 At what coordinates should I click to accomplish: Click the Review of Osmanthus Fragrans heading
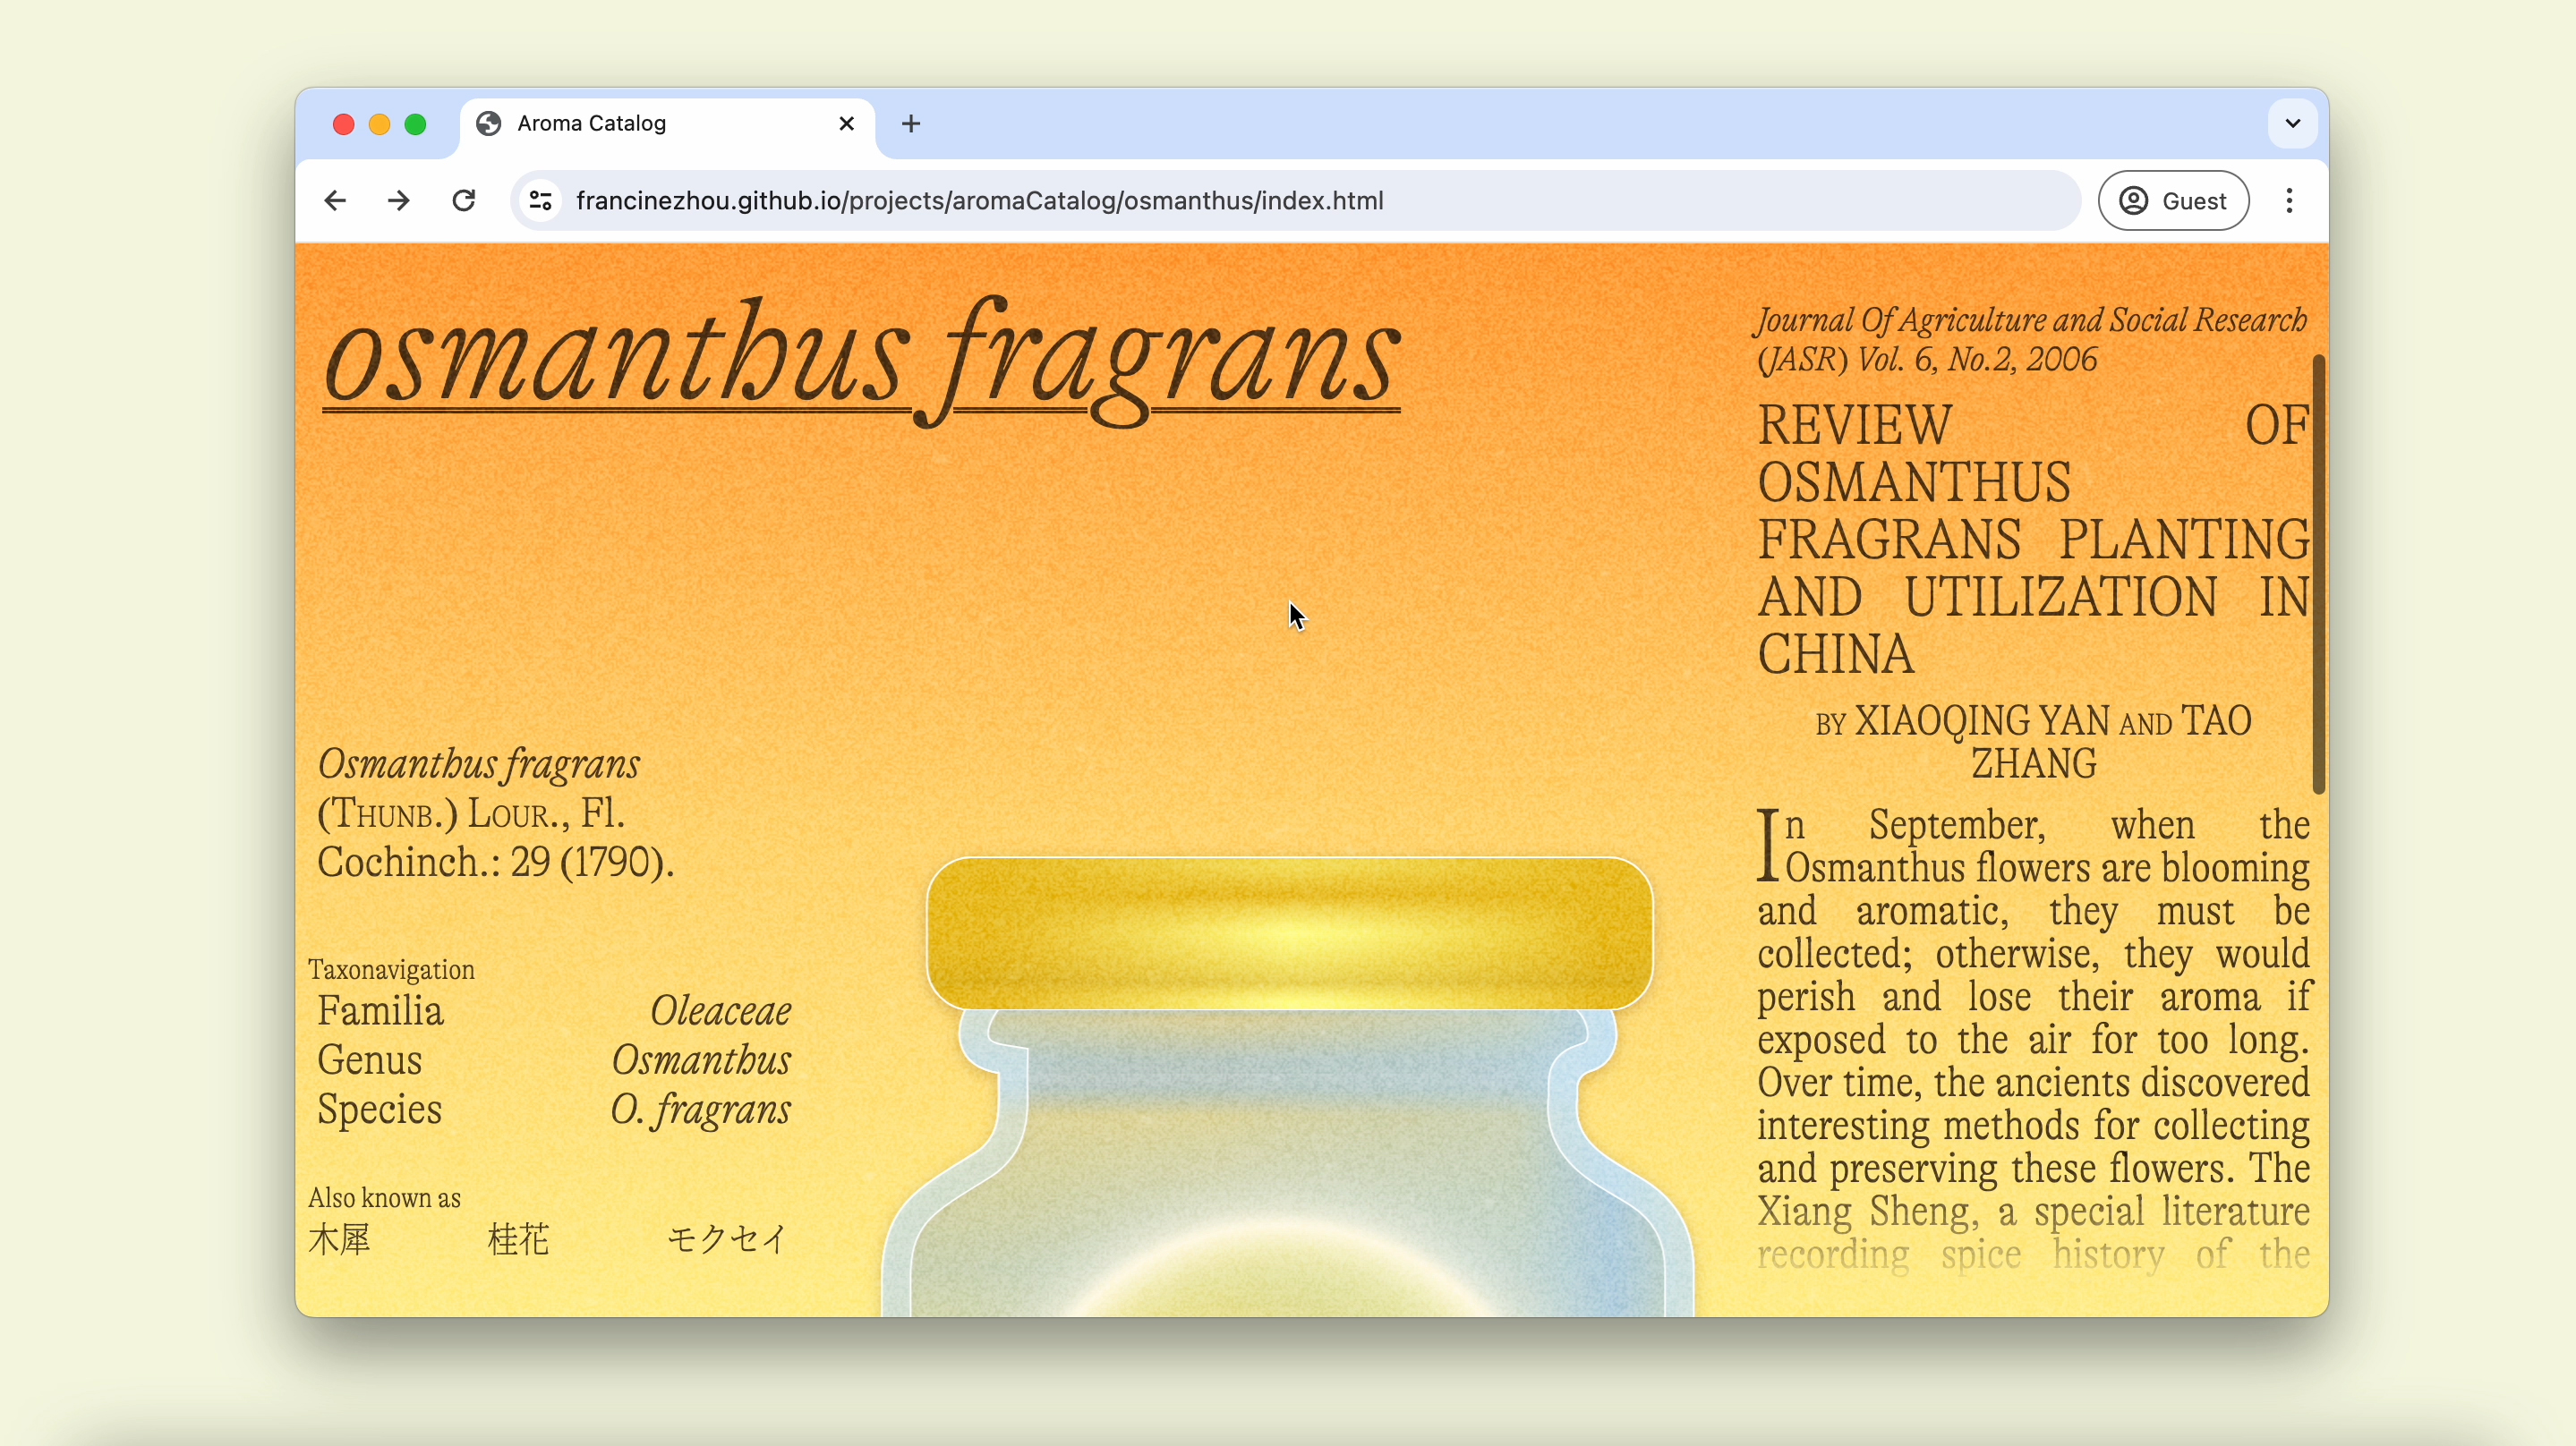point(2032,540)
